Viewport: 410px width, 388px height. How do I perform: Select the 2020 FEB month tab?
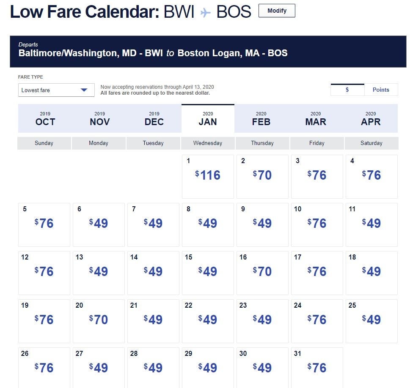tap(261, 118)
